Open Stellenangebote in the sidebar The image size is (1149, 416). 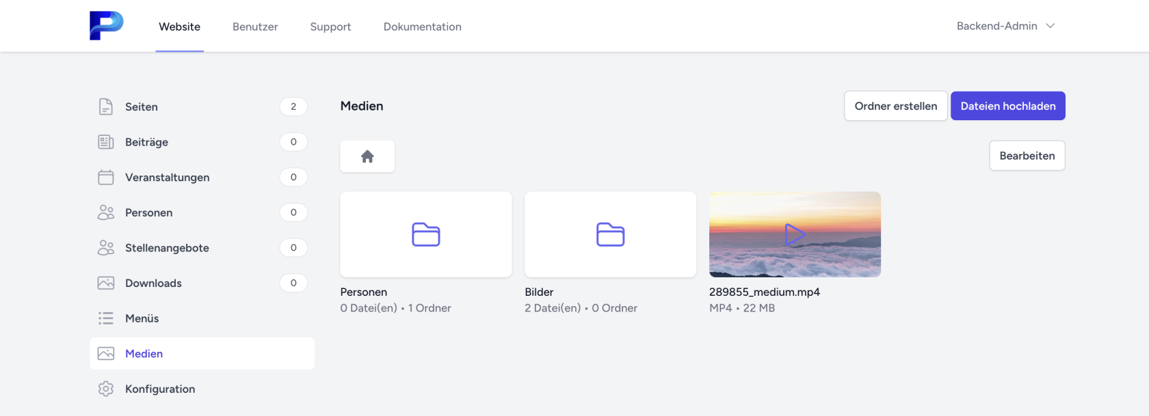[x=167, y=248]
